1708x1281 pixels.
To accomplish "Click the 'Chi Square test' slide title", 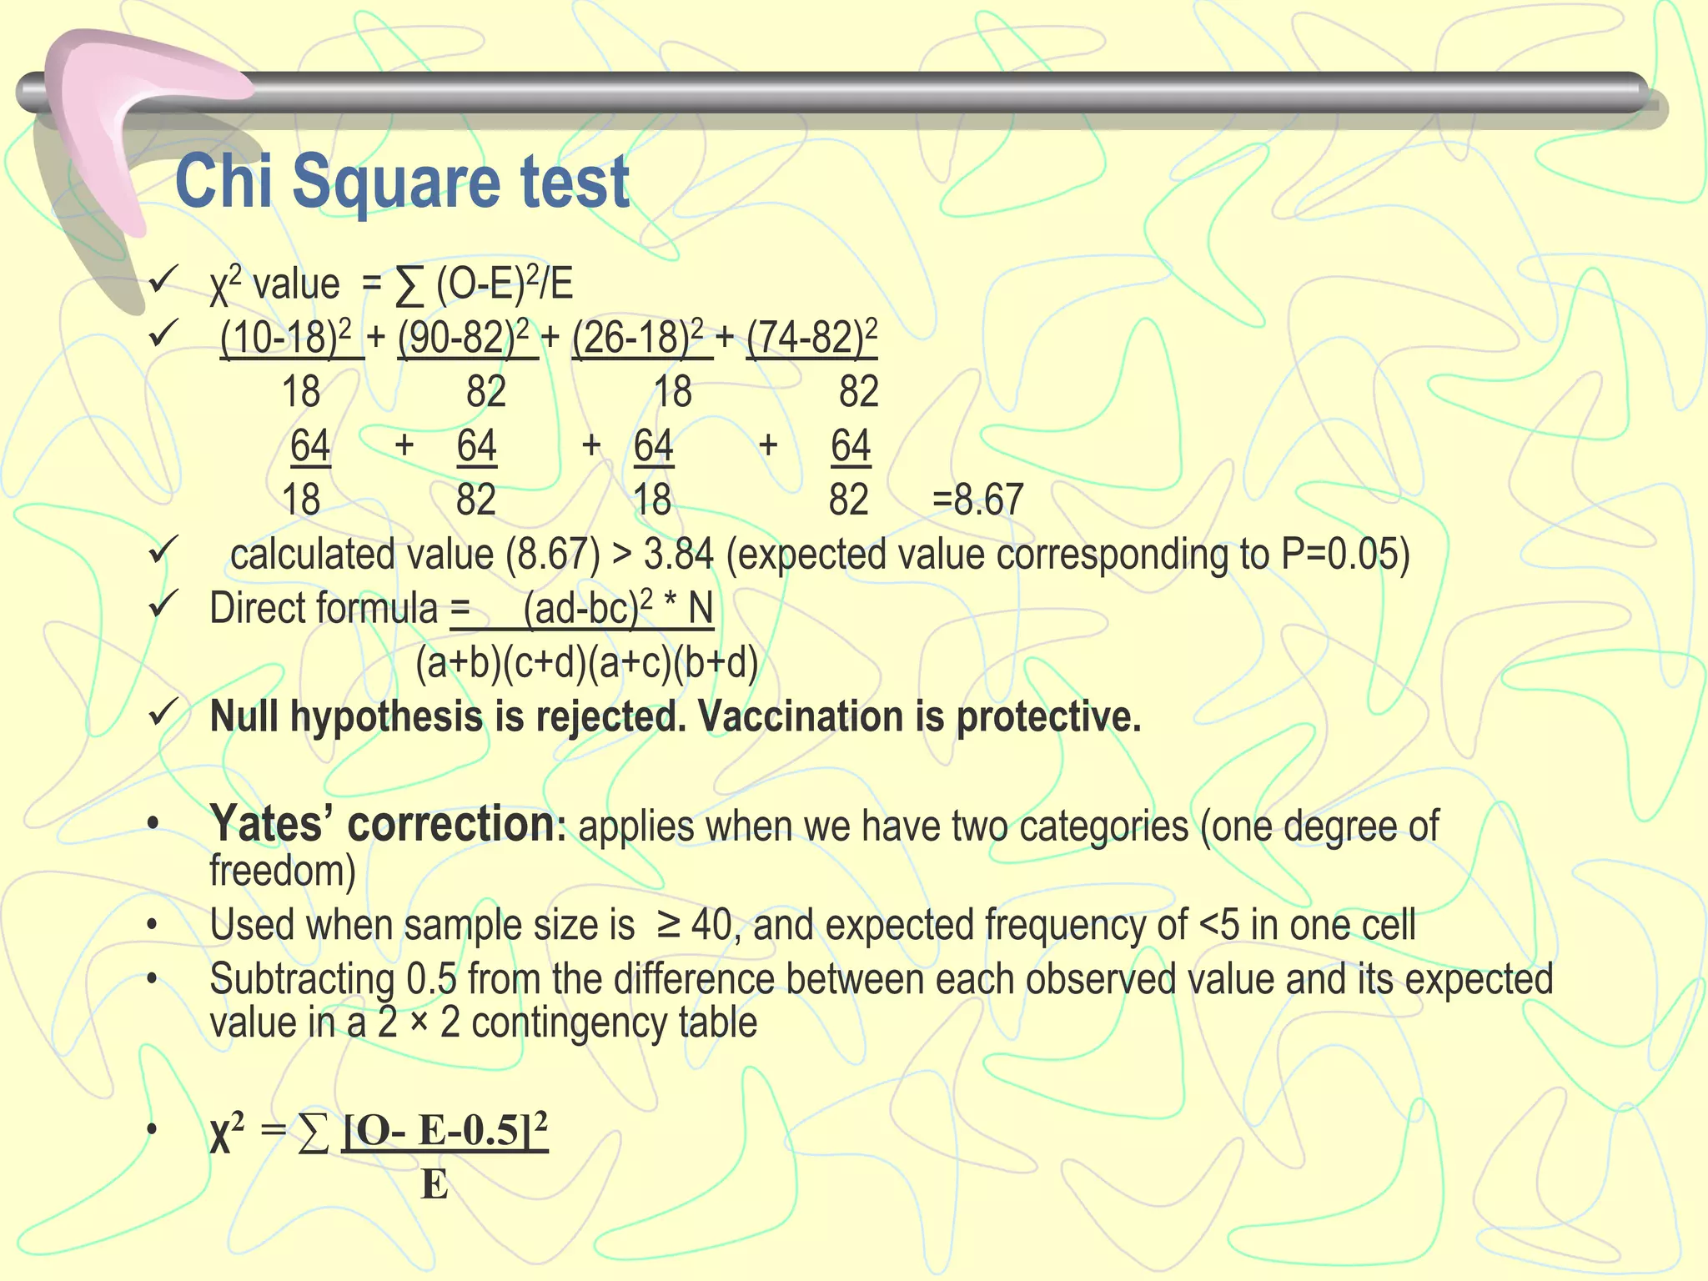I will click(402, 182).
